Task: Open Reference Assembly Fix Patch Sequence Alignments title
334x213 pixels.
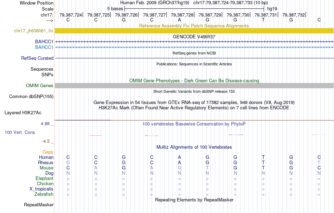Action: pos(194,26)
